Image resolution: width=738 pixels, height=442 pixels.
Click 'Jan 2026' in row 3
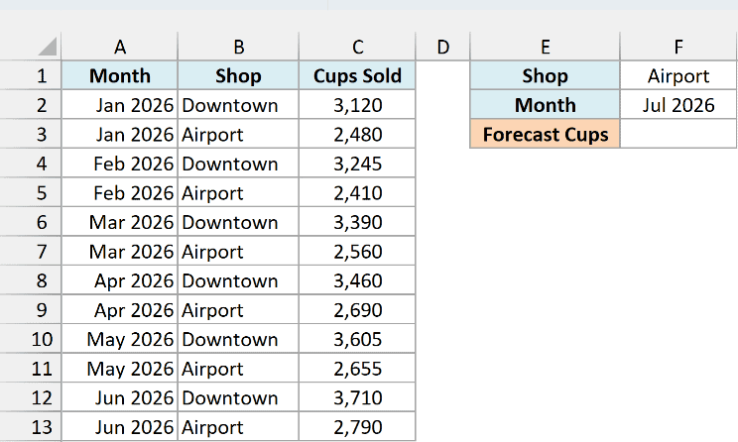pos(135,135)
